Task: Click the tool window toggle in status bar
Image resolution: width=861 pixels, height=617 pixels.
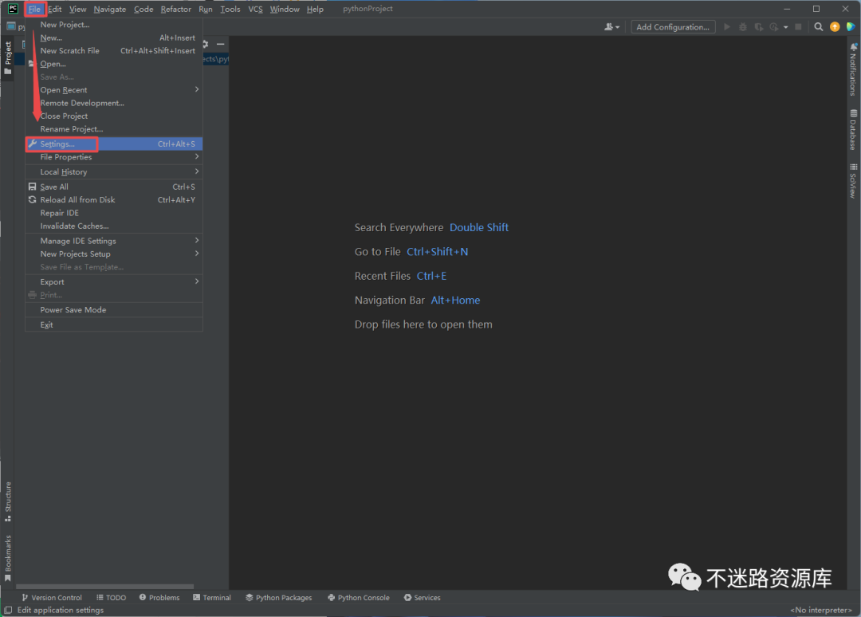Action: [x=7, y=610]
